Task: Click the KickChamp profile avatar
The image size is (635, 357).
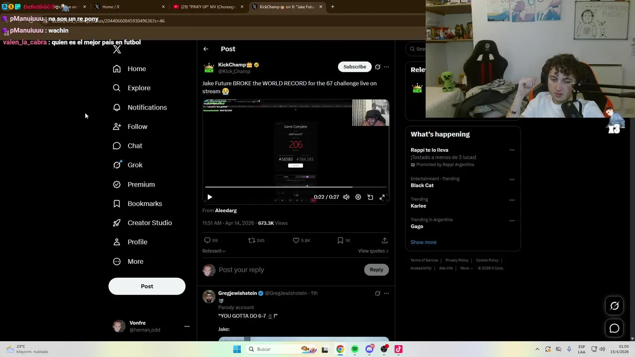Action: (x=209, y=68)
